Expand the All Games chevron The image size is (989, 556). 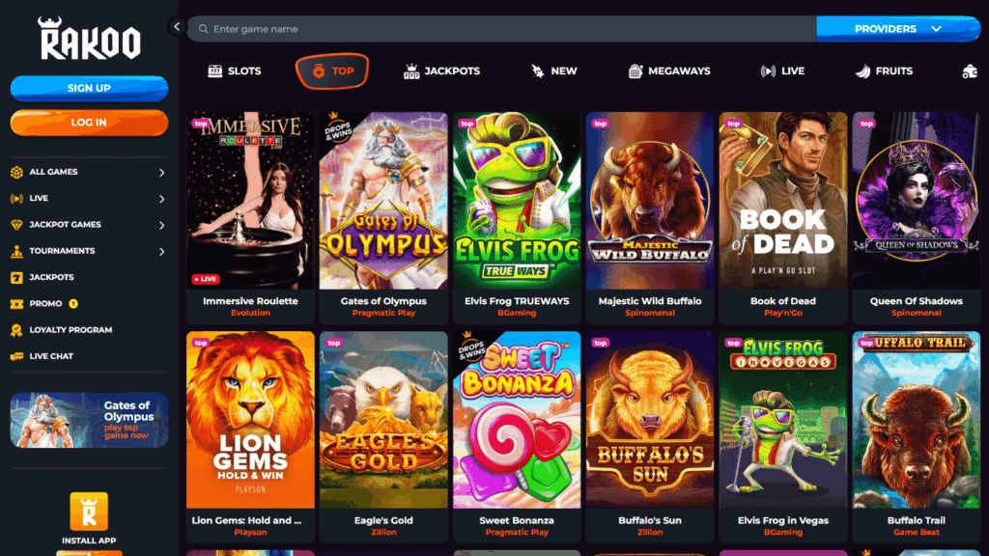162,172
